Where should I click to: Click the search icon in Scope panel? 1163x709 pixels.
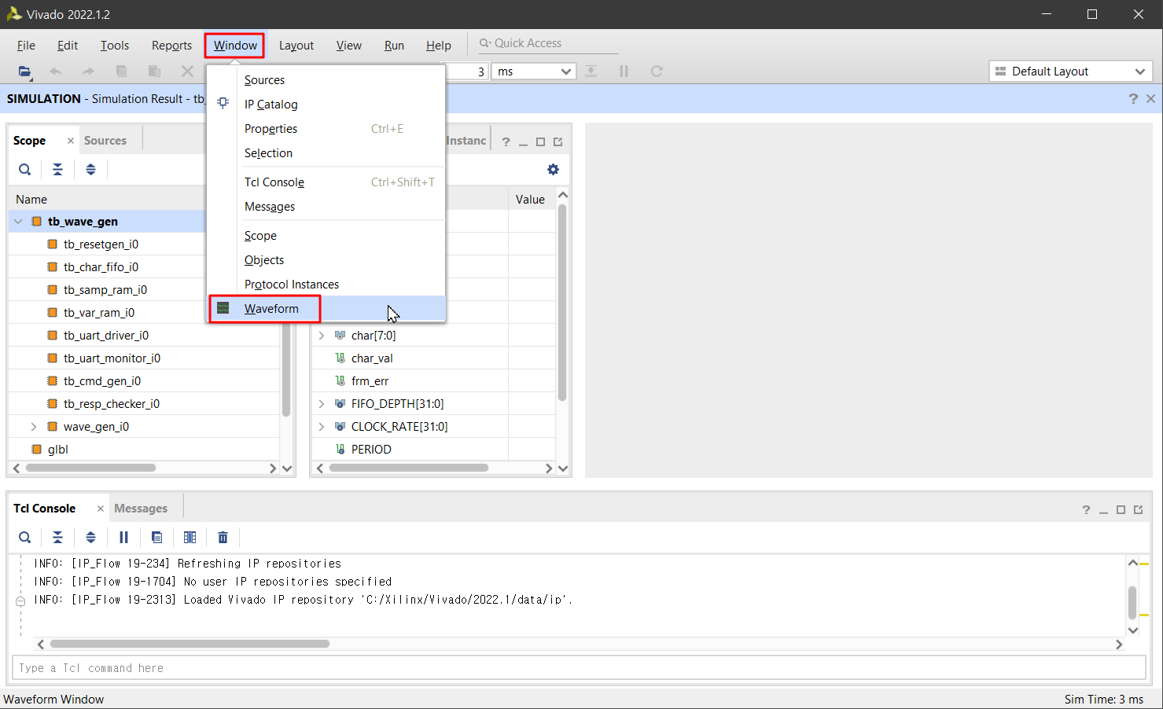pos(25,170)
